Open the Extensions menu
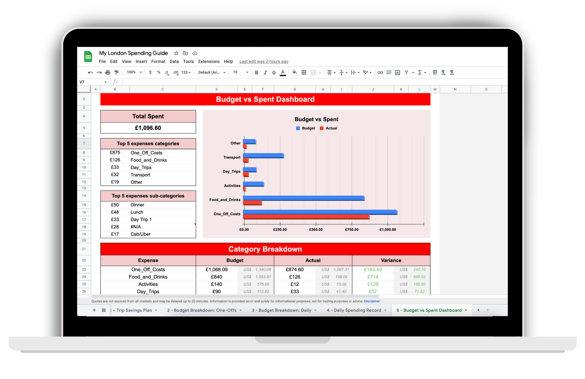The width and height of the screenshot is (585, 379). click(x=209, y=62)
